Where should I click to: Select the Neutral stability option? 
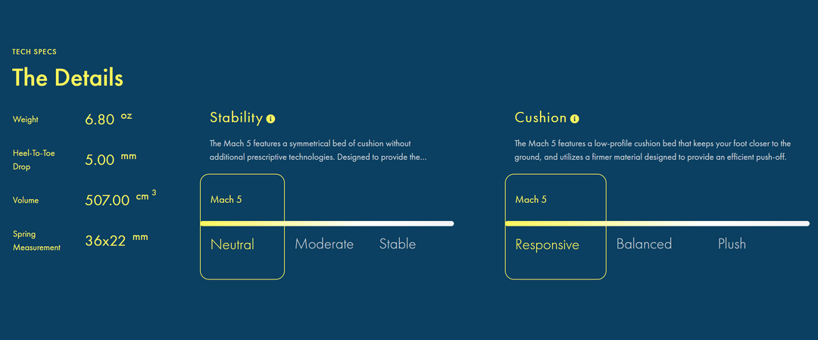[x=233, y=245]
